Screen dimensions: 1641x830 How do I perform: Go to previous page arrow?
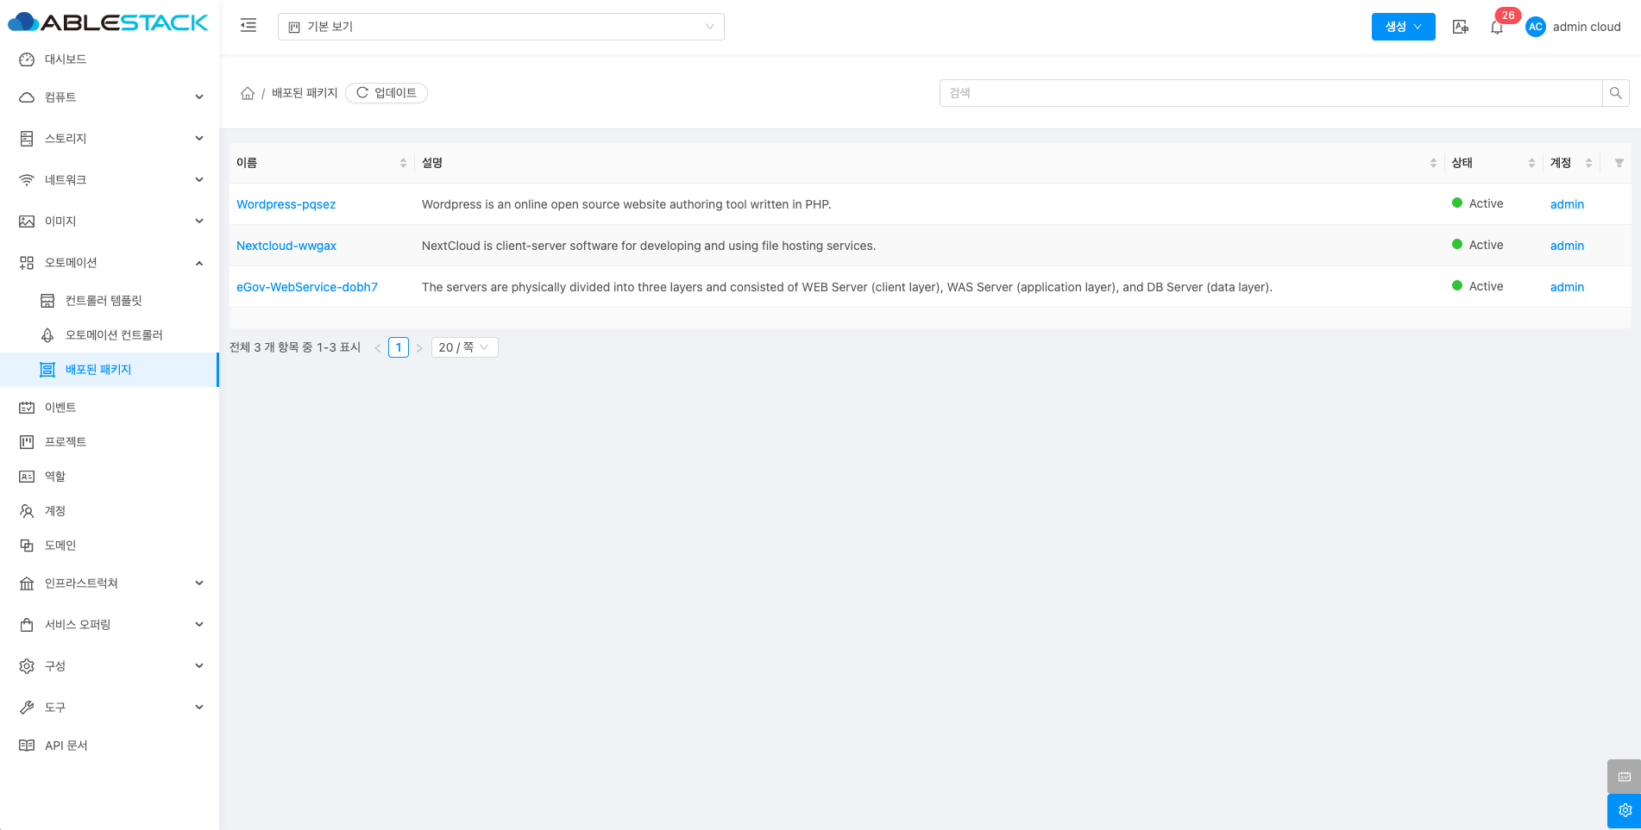pos(378,347)
